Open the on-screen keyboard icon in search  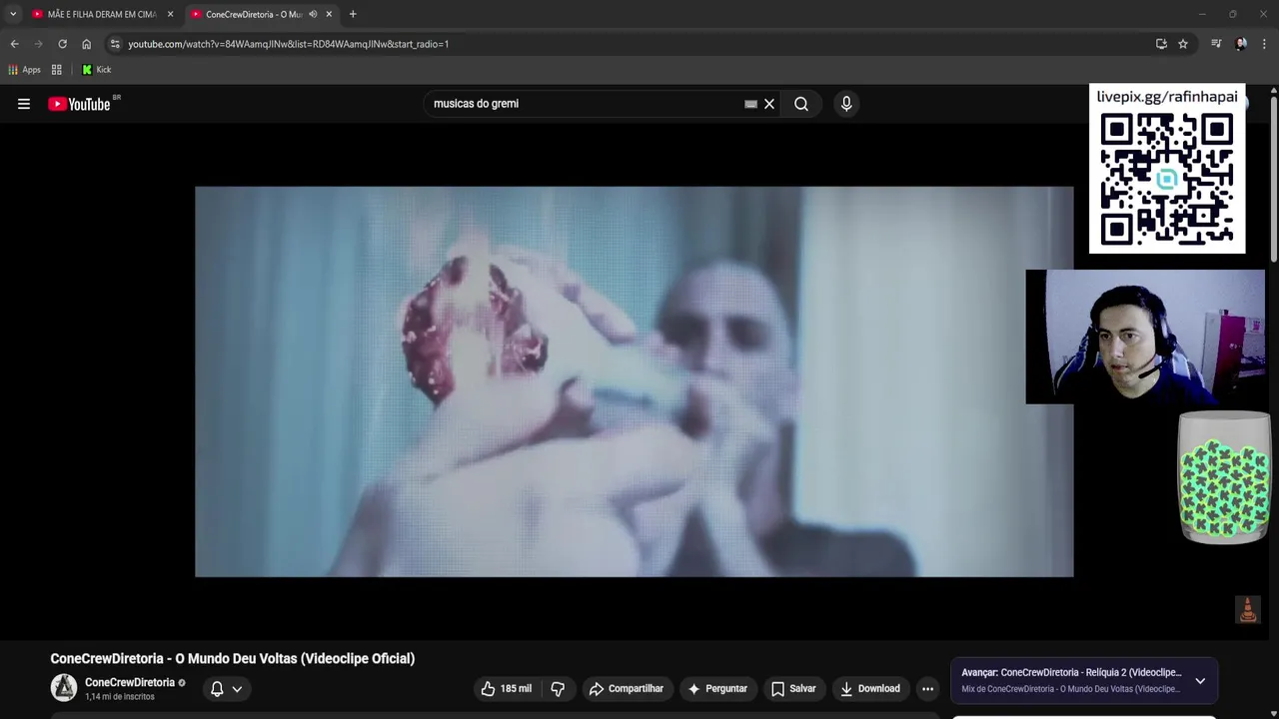(x=750, y=104)
